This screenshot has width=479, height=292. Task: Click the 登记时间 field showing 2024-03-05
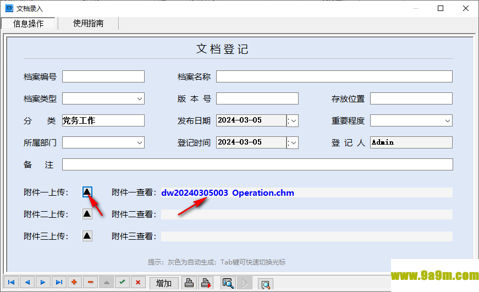coord(251,142)
